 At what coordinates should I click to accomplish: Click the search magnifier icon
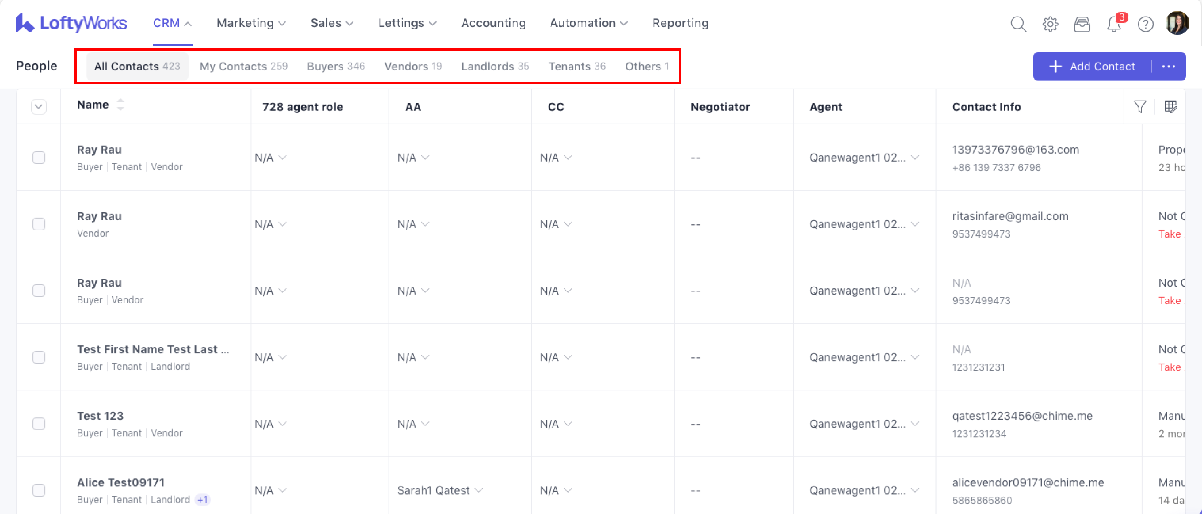click(1018, 23)
